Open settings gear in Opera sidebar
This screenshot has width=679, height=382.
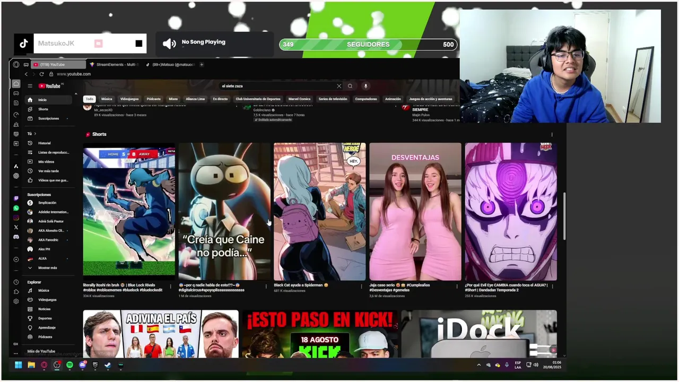(x=16, y=301)
